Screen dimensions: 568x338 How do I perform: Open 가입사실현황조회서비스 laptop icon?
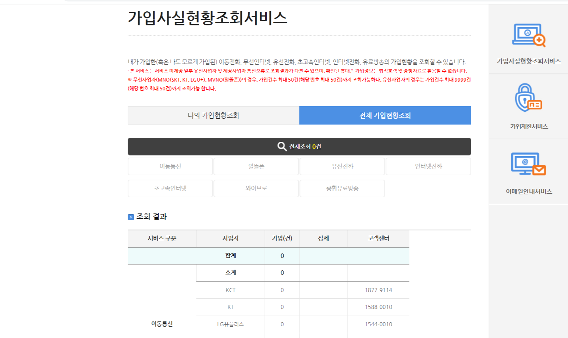[529, 35]
